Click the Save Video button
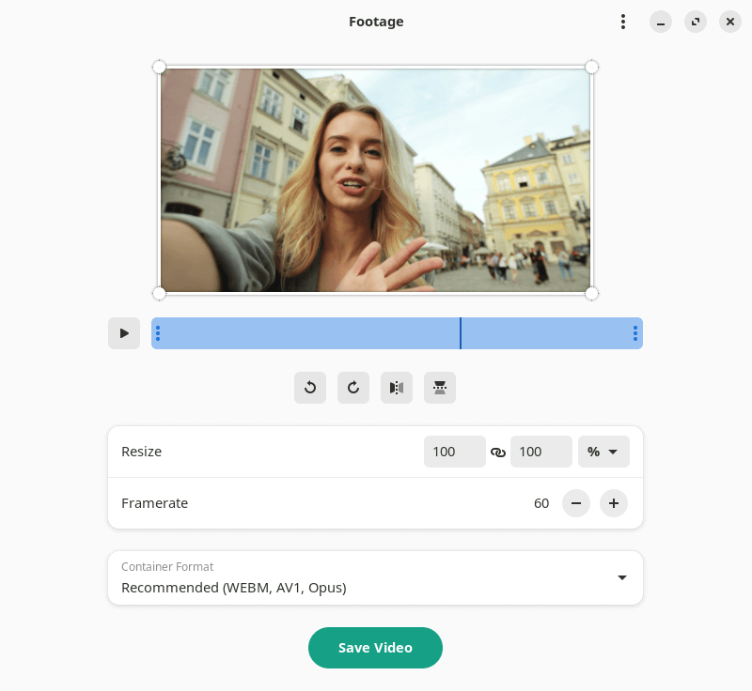The width and height of the screenshot is (752, 691). tap(375, 648)
